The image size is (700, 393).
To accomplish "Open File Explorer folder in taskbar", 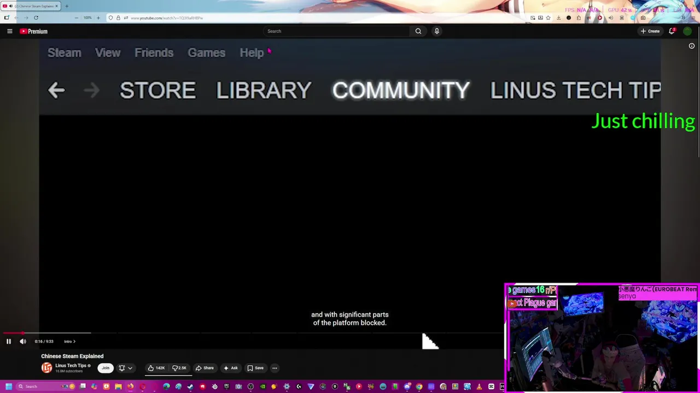I will pyautogui.click(x=118, y=386).
